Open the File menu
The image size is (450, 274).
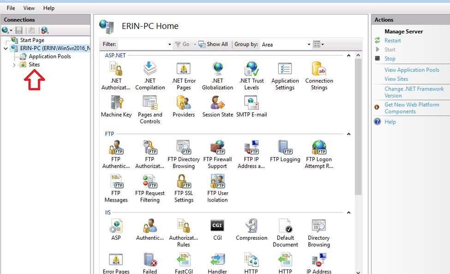click(11, 8)
